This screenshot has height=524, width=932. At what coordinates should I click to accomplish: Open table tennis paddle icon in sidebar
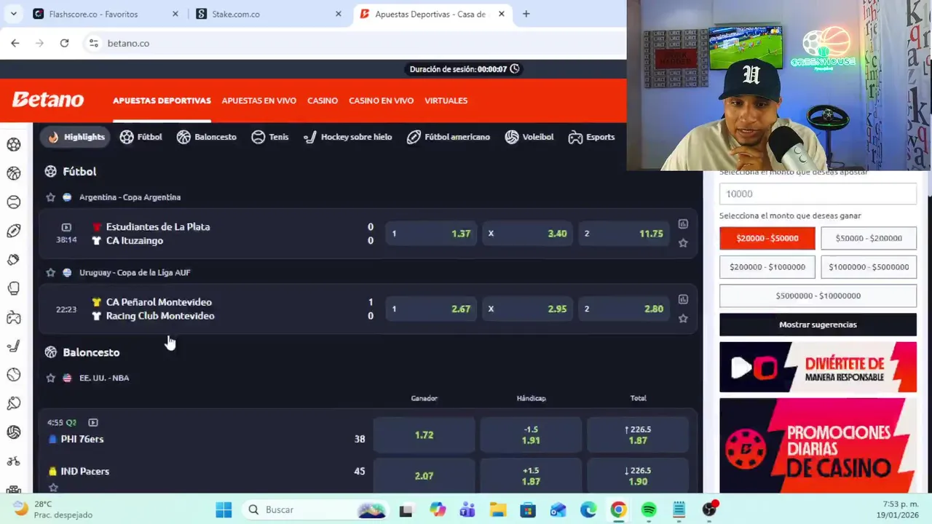[14, 403]
